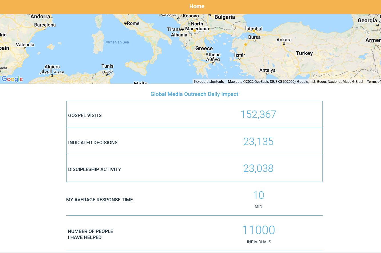Select the yellow marker at Istanbul
Image resolution: width=381 pixels, height=253 pixels.
tap(254, 31)
